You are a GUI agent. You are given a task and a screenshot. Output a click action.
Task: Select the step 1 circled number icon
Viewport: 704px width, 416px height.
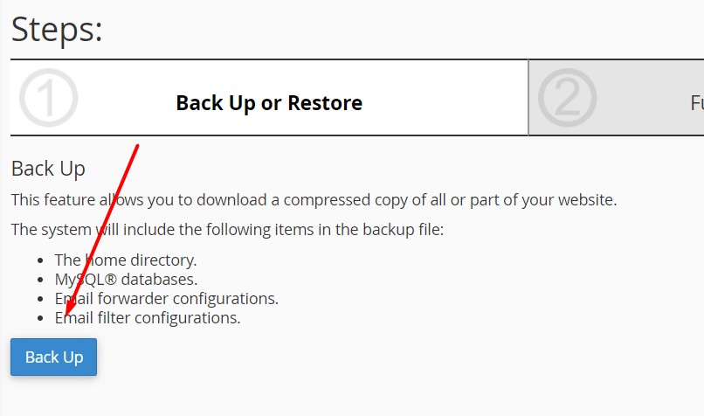(x=48, y=98)
